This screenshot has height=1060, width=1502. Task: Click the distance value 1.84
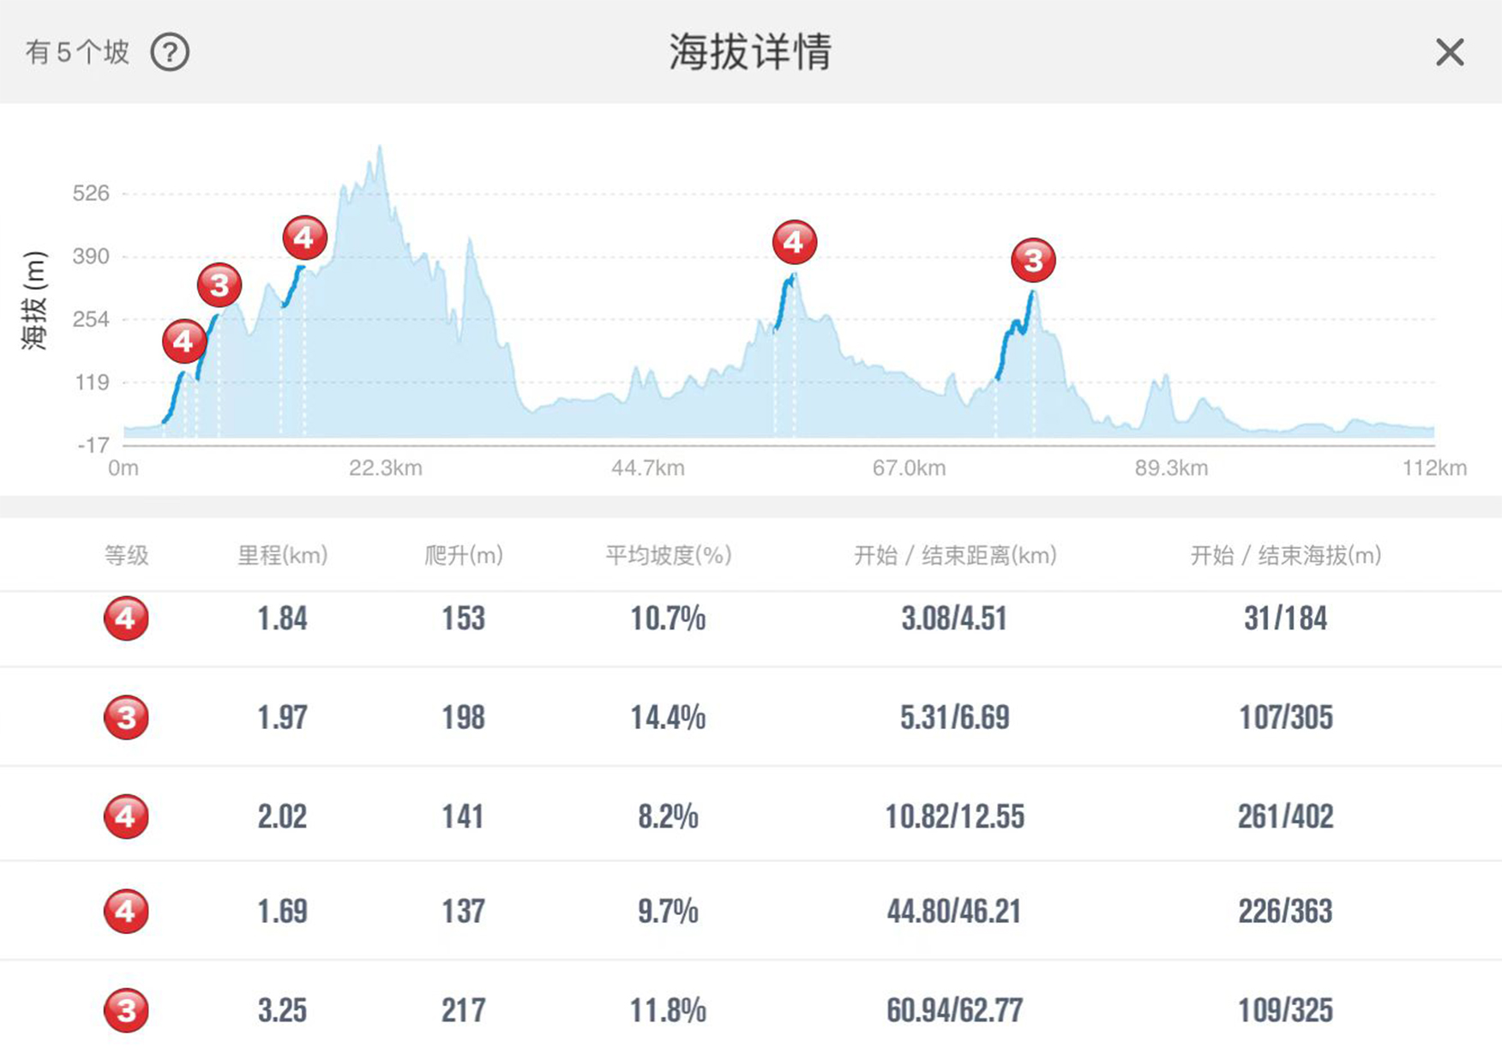pyautogui.click(x=283, y=618)
